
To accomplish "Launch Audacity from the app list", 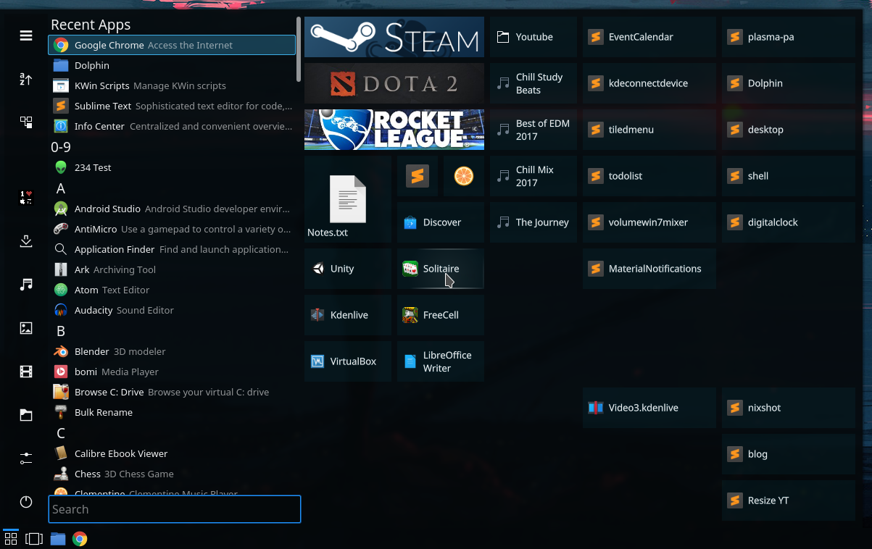I will click(x=172, y=310).
